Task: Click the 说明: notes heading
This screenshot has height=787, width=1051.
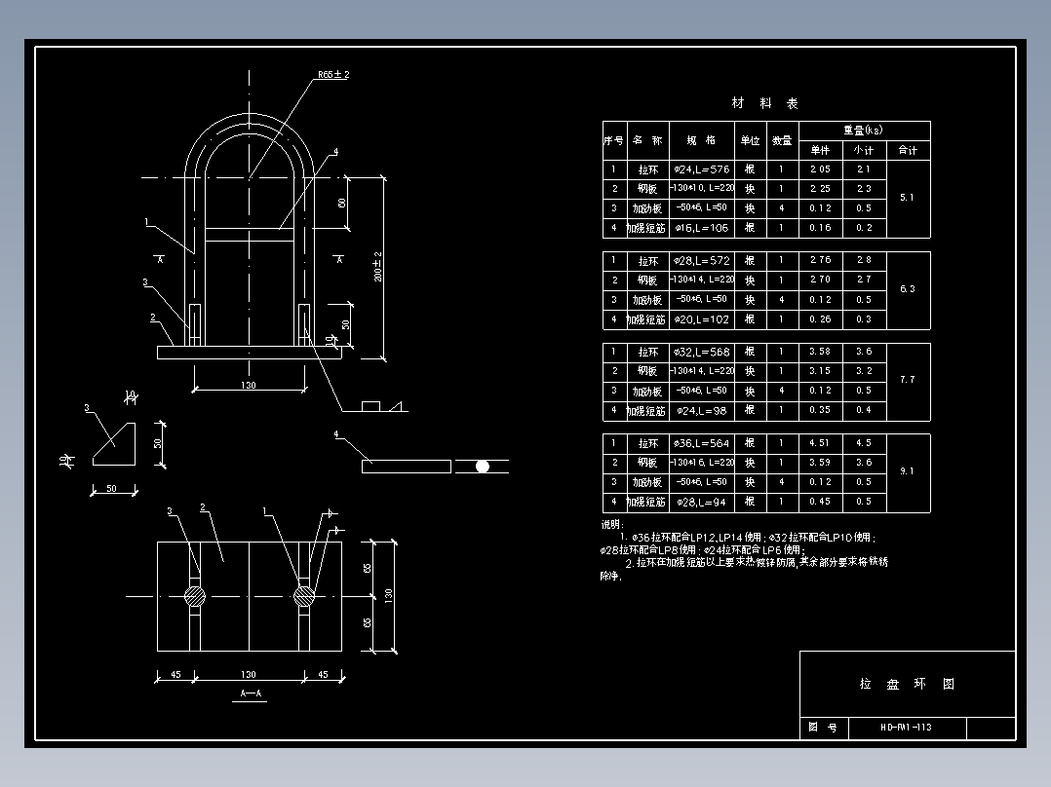Action: [x=612, y=524]
